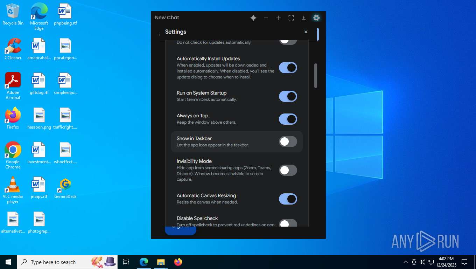Click the 'New Chat' title text
The height and width of the screenshot is (269, 476).
pos(167,18)
